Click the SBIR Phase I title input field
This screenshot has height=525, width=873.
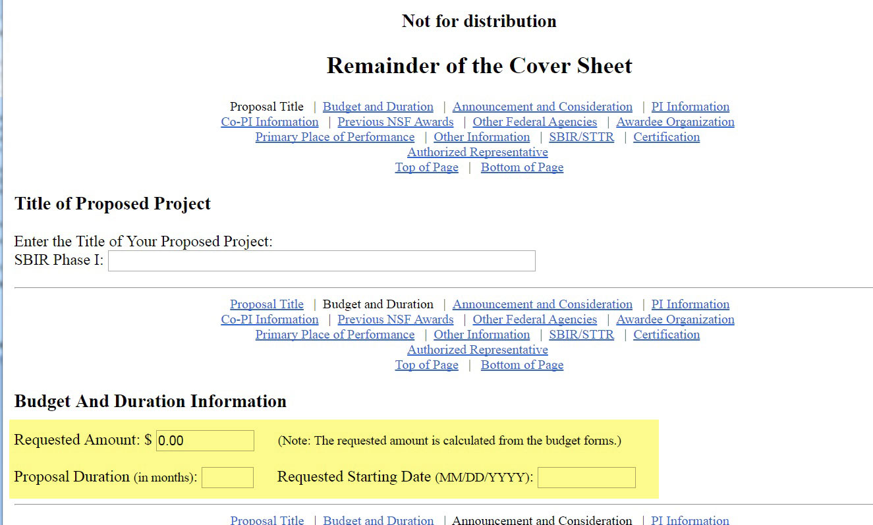point(322,261)
